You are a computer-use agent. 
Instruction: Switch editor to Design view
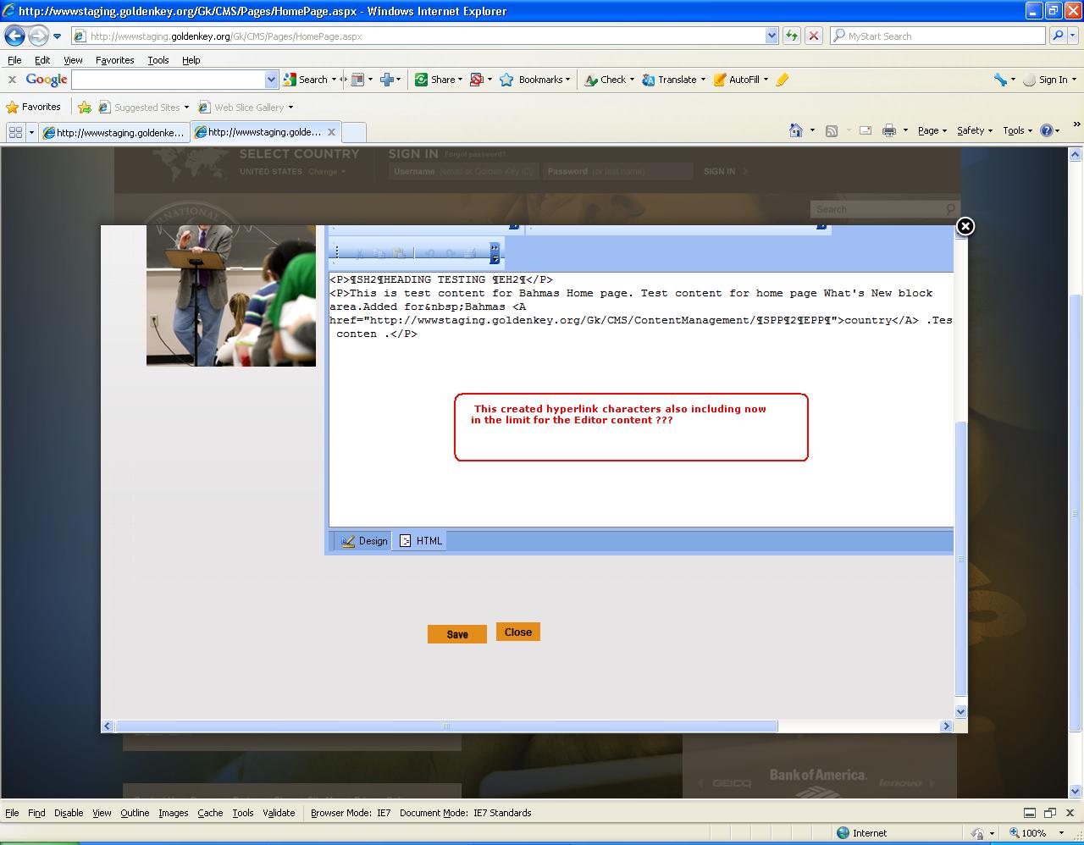pyautogui.click(x=364, y=541)
